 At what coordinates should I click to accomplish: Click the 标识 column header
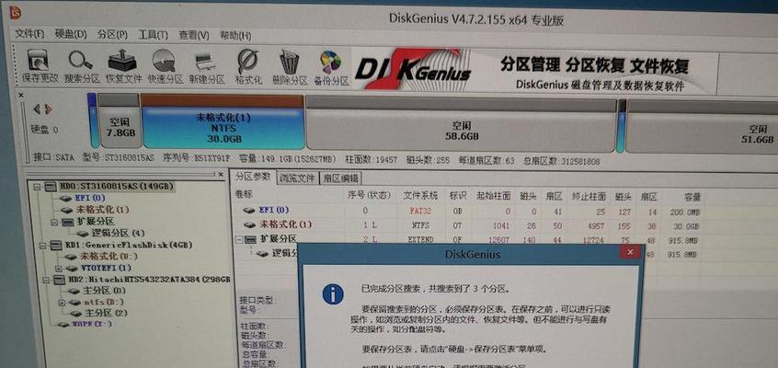tap(457, 196)
